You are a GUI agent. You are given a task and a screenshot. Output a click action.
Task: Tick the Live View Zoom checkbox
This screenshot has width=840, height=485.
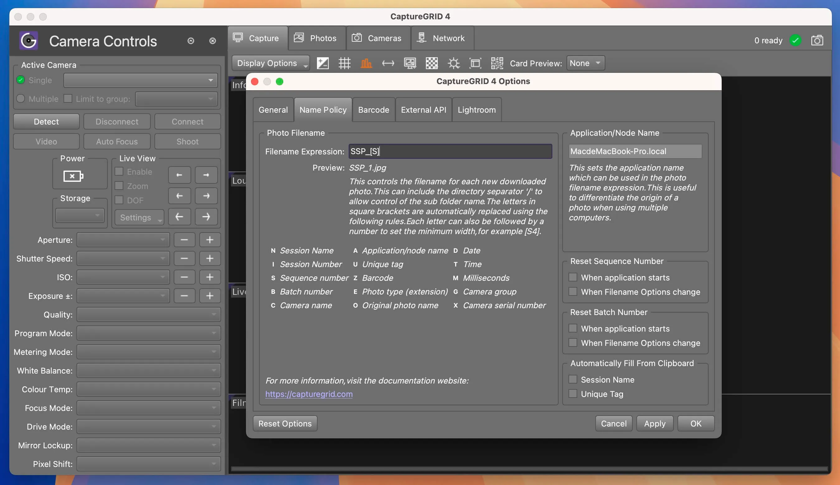click(x=119, y=186)
